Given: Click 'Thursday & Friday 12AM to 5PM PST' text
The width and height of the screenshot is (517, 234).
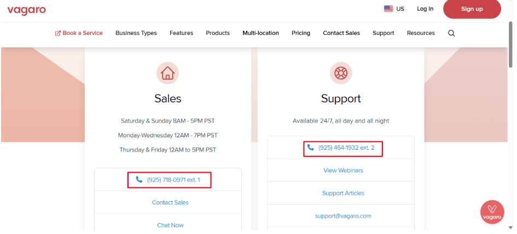Looking at the screenshot, I should click(x=168, y=150).
